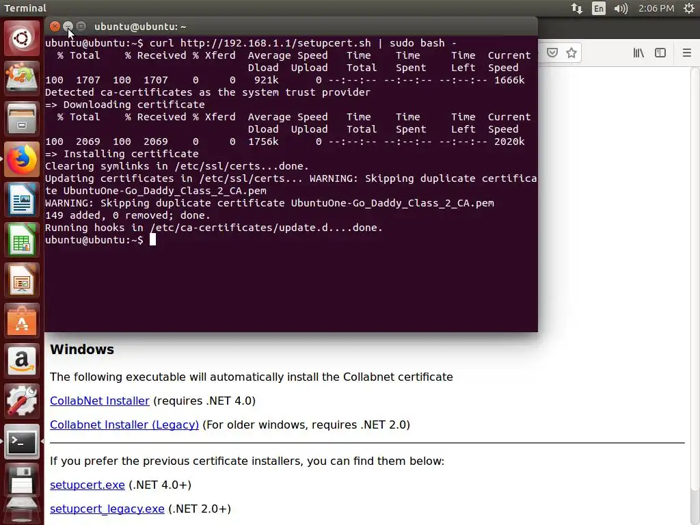Open System Settings wrench-gear icon
The width and height of the screenshot is (700, 525).
pyautogui.click(x=21, y=401)
